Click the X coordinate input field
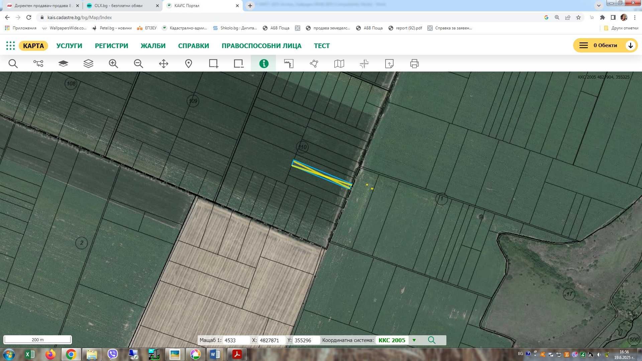 click(x=271, y=340)
